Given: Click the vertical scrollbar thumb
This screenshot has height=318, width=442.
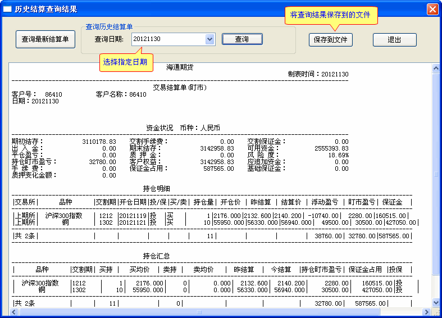Looking at the screenshot, I should click(x=435, y=174).
